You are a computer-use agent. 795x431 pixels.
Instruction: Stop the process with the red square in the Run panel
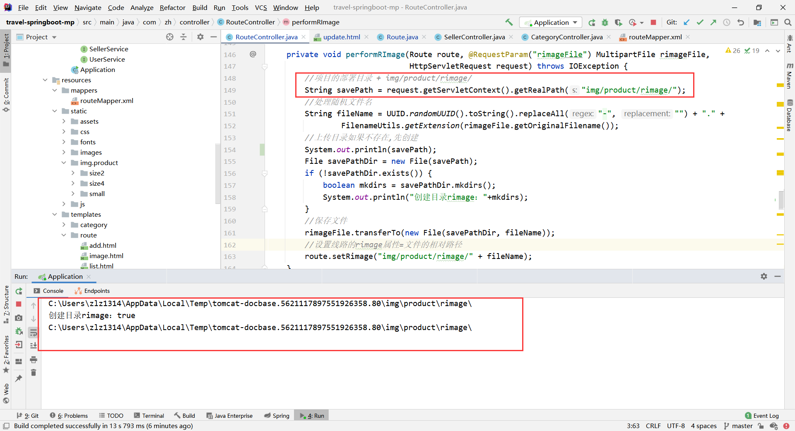point(19,304)
